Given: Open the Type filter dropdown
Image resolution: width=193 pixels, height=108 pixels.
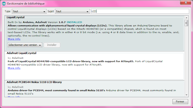Looking at the screenshot, I should (x=29, y=11).
